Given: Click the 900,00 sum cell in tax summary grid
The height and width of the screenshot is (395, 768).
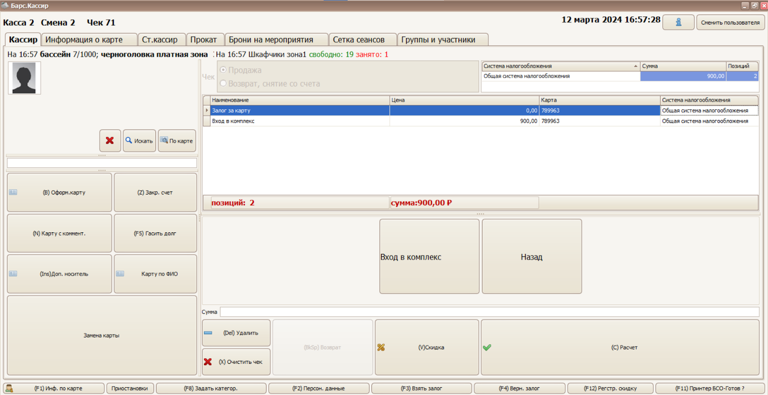Looking at the screenshot, I should point(683,76).
